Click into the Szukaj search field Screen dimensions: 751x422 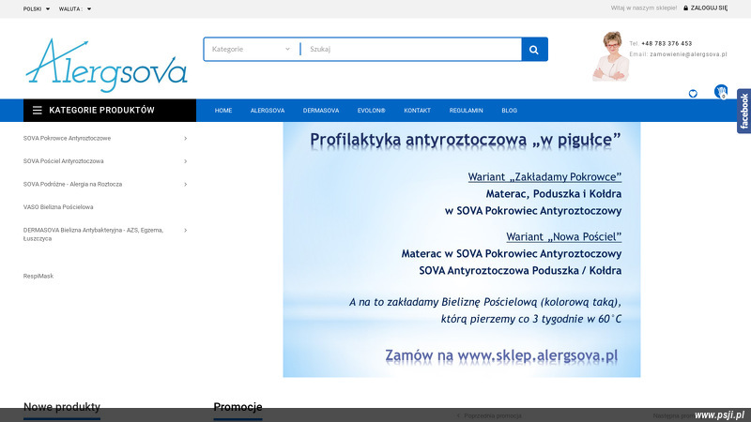pyautogui.click(x=412, y=50)
